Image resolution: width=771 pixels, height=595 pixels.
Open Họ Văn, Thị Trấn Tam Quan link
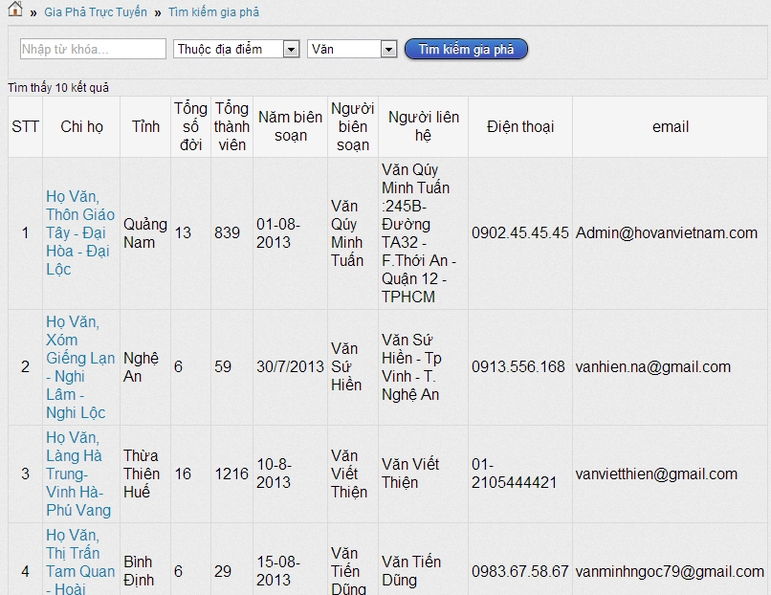(80, 562)
